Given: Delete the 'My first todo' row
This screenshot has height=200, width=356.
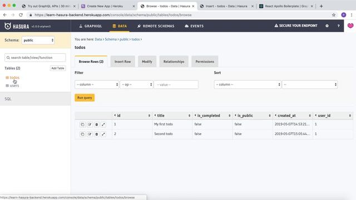Looking at the screenshot, I should (96, 124).
